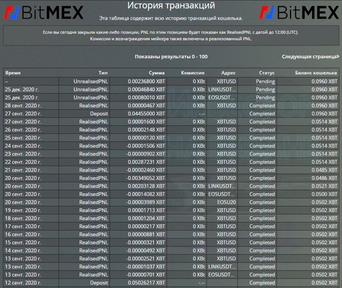Click amount -0.00000902 XBT
Viewport: 342px width, 288px height.
(146, 154)
